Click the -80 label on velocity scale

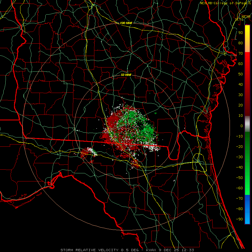(239, 209)
